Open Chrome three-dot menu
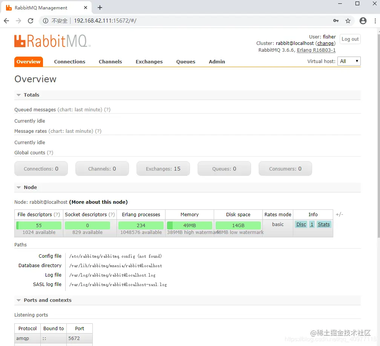 pyautogui.click(x=375, y=21)
